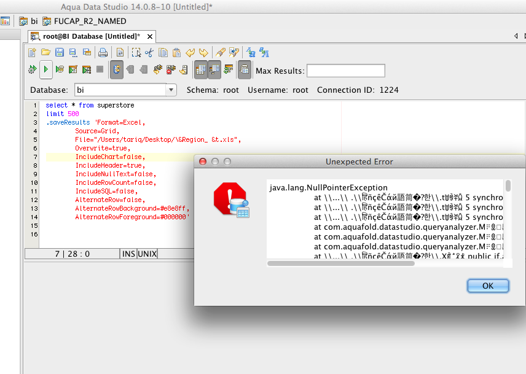
Task: Toggle the Auto Commit database icon
Action: click(117, 69)
